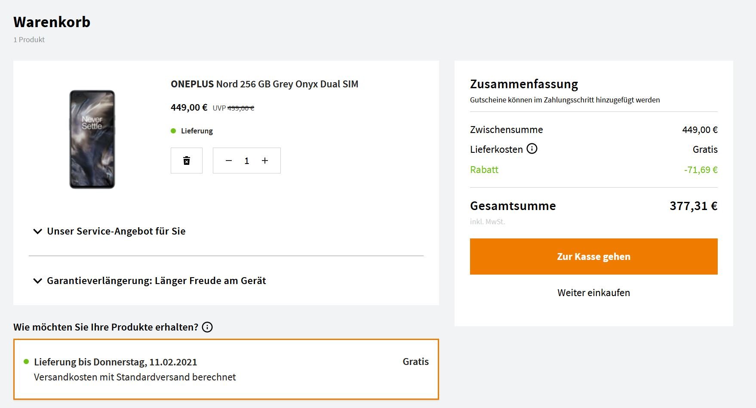Click the Garantieverlängerung chevron arrow
Image resolution: width=756 pixels, height=408 pixels.
pos(38,281)
